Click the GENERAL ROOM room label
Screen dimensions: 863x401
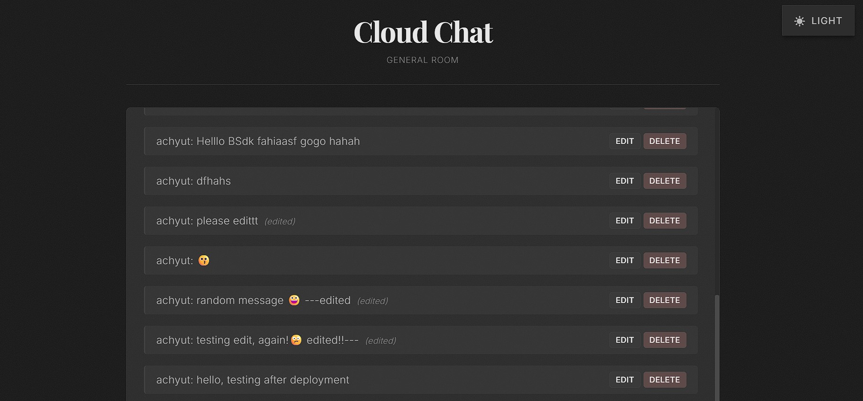tap(423, 60)
